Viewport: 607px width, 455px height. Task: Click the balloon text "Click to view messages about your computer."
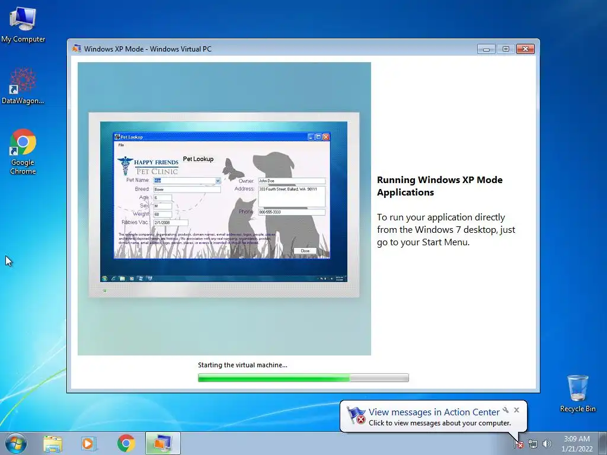click(440, 423)
